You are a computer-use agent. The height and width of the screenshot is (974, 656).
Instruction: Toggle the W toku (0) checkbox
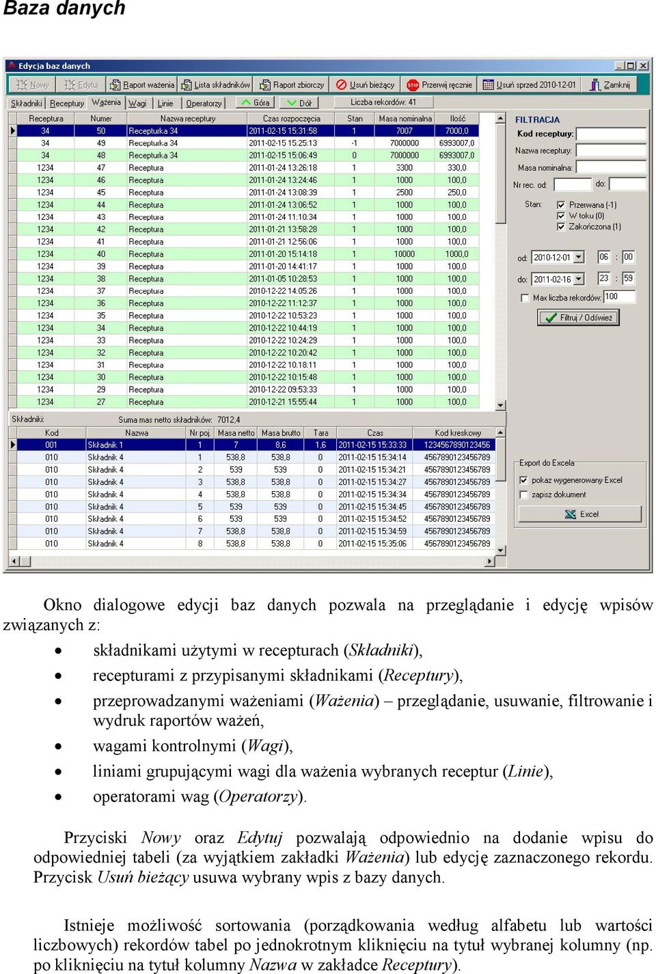click(561, 215)
